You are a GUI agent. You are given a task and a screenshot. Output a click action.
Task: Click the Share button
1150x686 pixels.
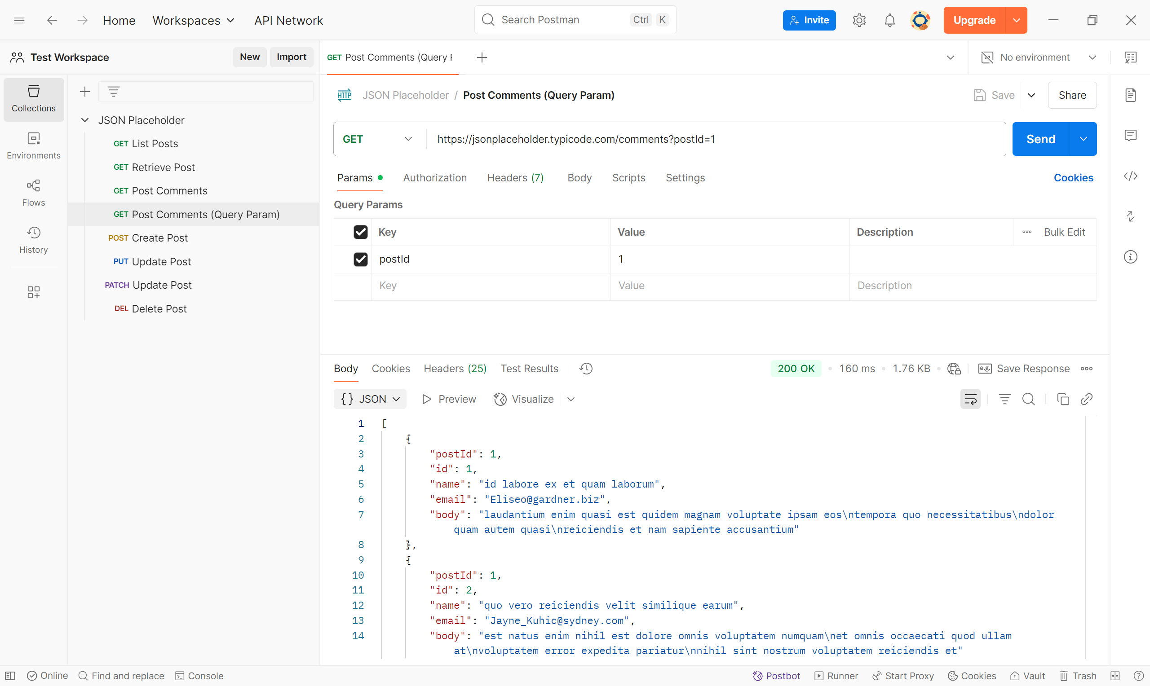coord(1072,95)
